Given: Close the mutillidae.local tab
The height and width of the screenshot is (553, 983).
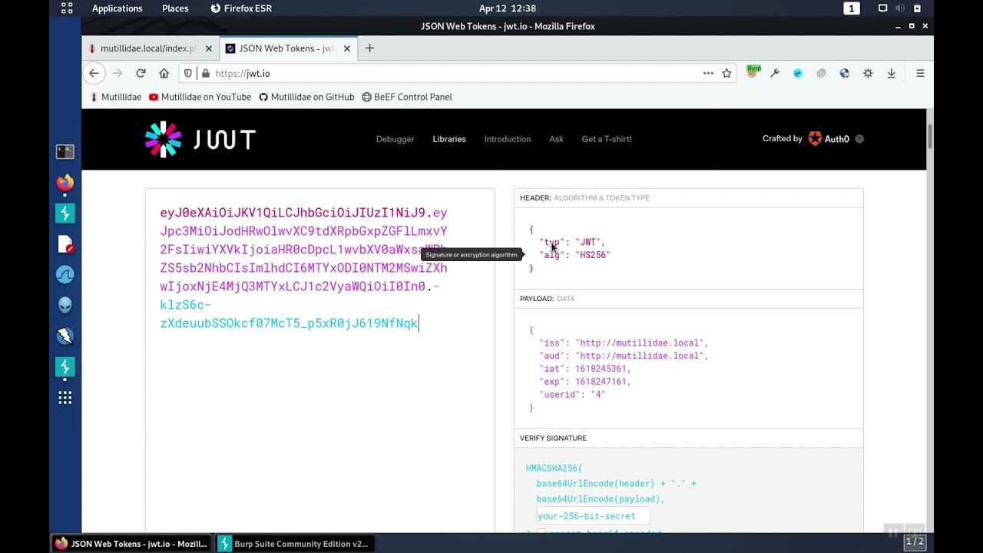Looking at the screenshot, I should [x=208, y=48].
